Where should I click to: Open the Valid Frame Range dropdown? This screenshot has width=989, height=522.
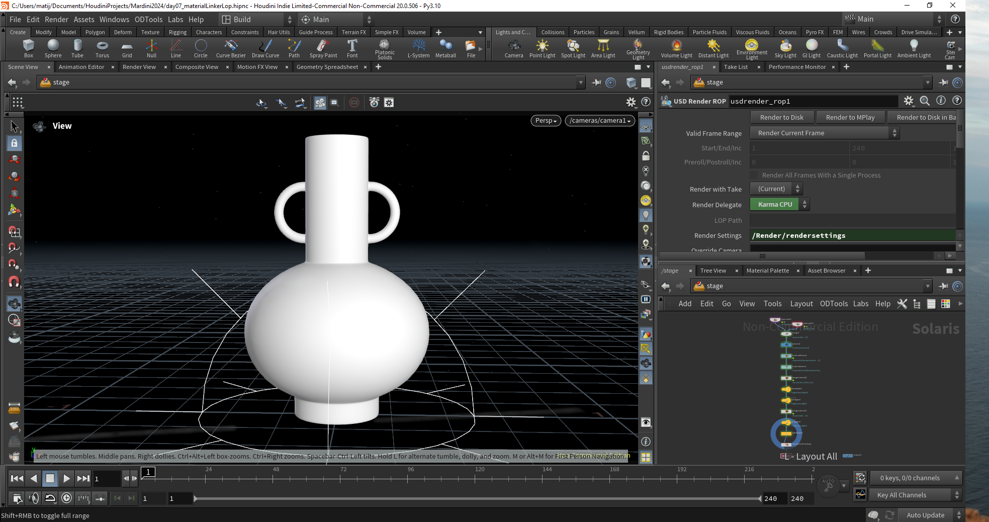(824, 133)
